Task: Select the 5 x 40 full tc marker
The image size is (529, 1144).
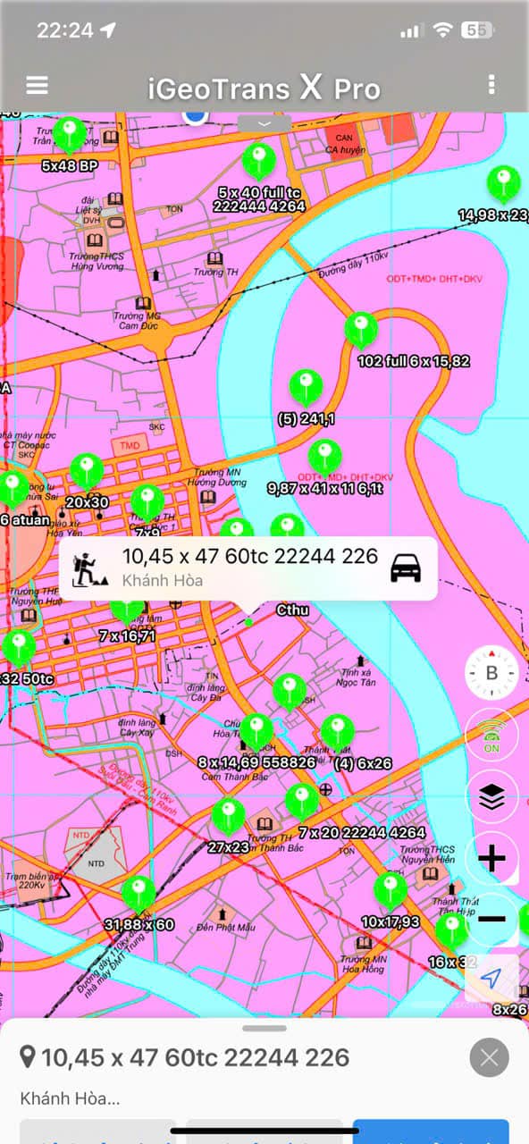Action: coord(259,162)
